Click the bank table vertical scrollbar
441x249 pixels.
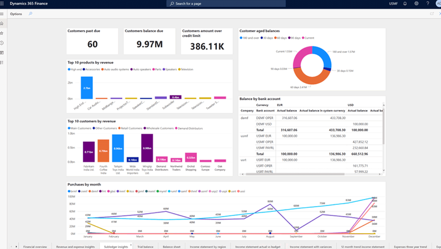pyautogui.click(x=383, y=127)
